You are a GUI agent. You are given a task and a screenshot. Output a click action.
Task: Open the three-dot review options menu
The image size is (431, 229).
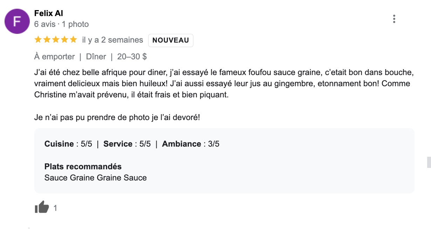394,19
